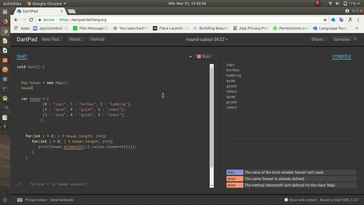Click the editor vertical scrollbar thumb
Viewport: 364px width, 205px height.
coord(212,118)
